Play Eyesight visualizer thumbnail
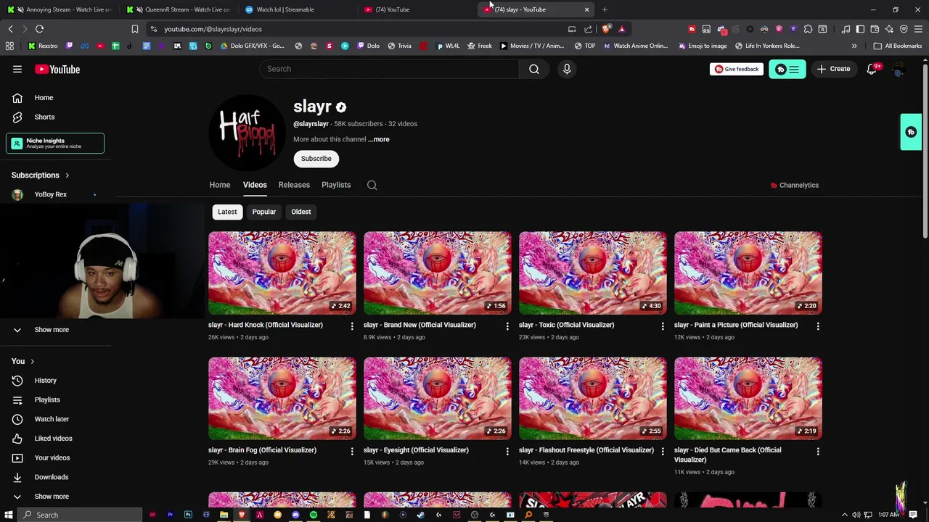The image size is (929, 522). [438, 398]
